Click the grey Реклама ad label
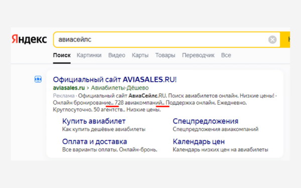The image size is (301, 188). coord(64,96)
